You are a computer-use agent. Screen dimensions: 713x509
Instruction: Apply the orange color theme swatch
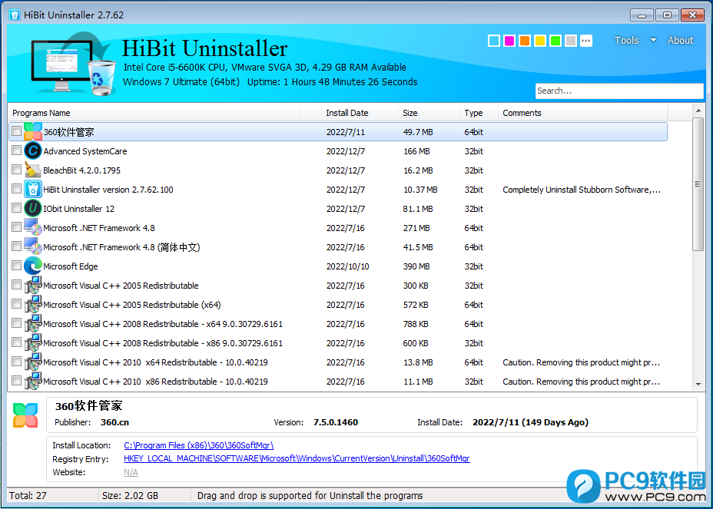click(525, 41)
